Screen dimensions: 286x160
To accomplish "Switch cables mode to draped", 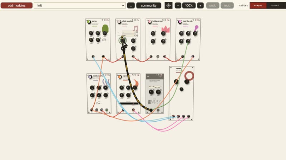I will (258, 5).
